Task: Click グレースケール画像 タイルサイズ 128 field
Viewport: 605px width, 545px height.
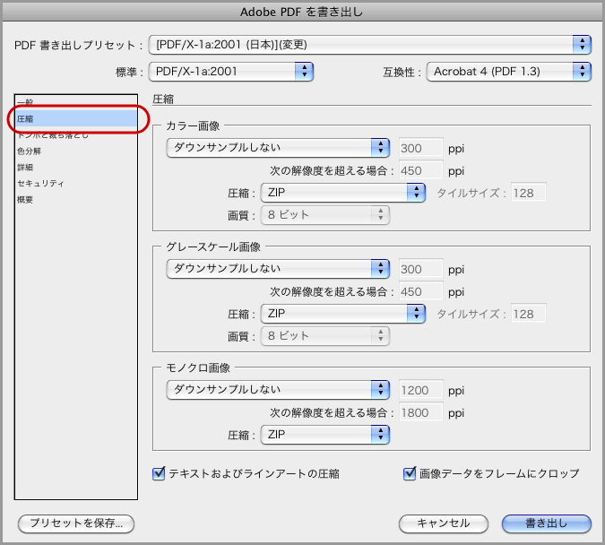Action: click(x=528, y=314)
